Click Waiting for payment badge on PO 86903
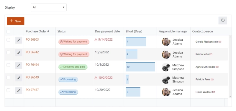This screenshot has height=111, width=236. pos(74,42)
